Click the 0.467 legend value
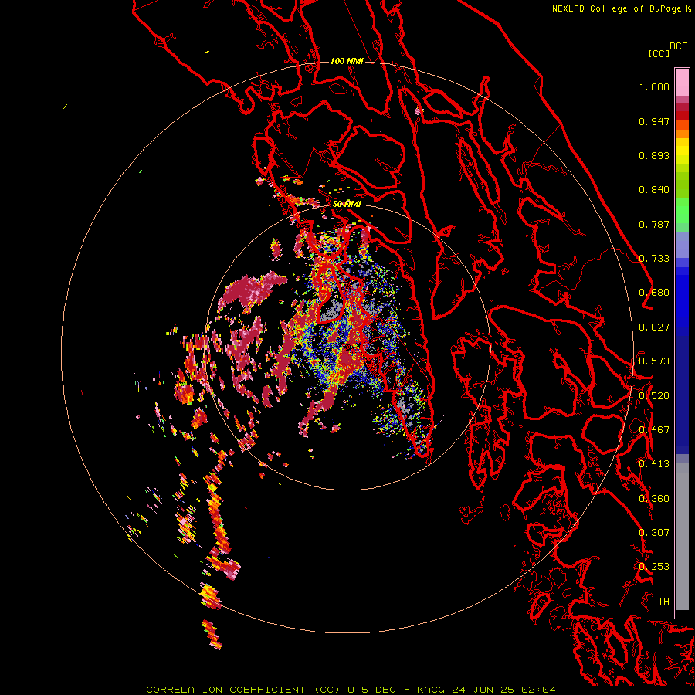The width and height of the screenshot is (695, 695). 654,429
